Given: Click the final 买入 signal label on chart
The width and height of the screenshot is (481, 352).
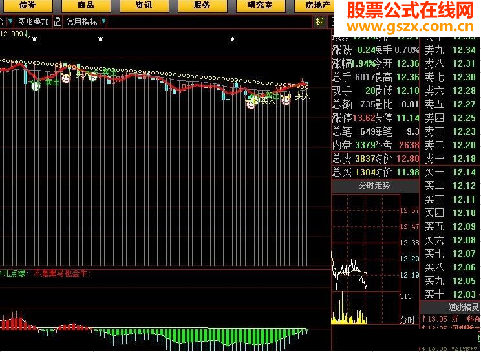Looking at the screenshot, I should coord(303,96).
